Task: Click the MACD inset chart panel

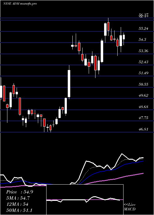Action: pos(85,200)
